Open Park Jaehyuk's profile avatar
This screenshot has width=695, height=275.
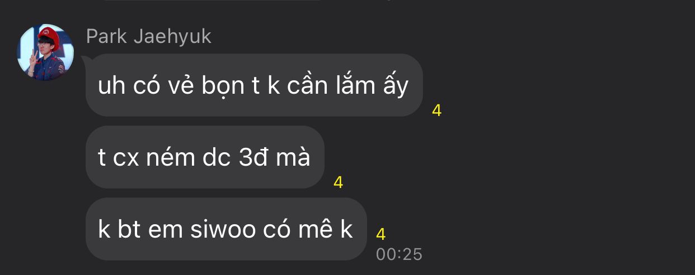46,52
